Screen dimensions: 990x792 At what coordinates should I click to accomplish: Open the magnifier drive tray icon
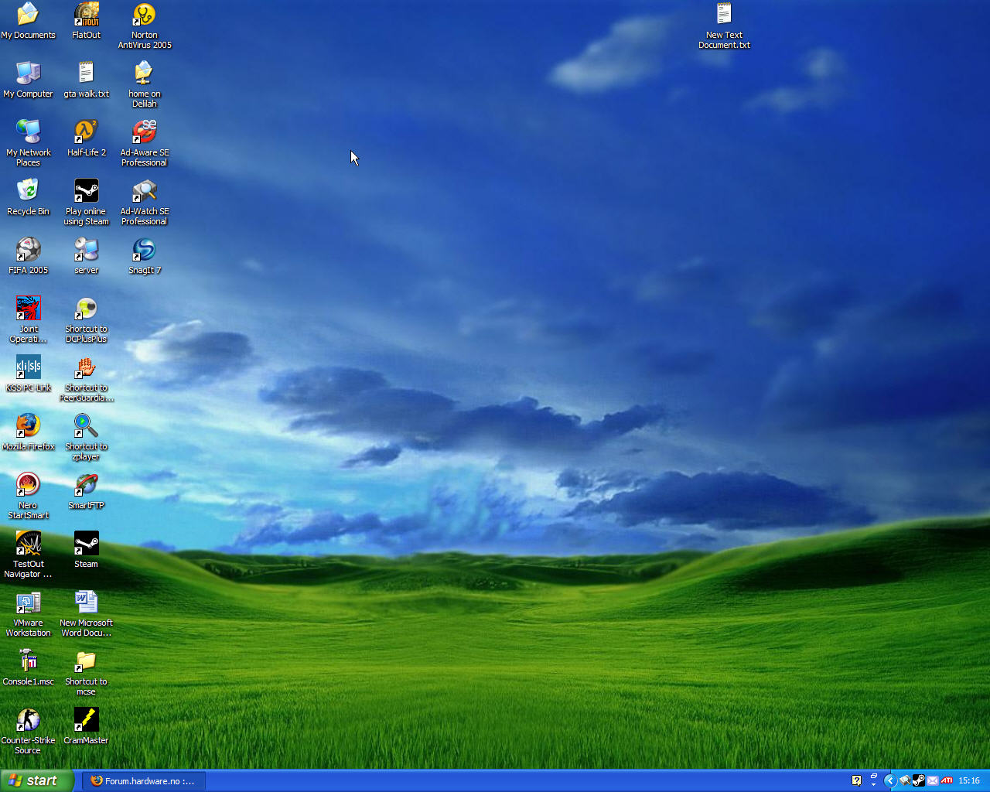tap(904, 780)
